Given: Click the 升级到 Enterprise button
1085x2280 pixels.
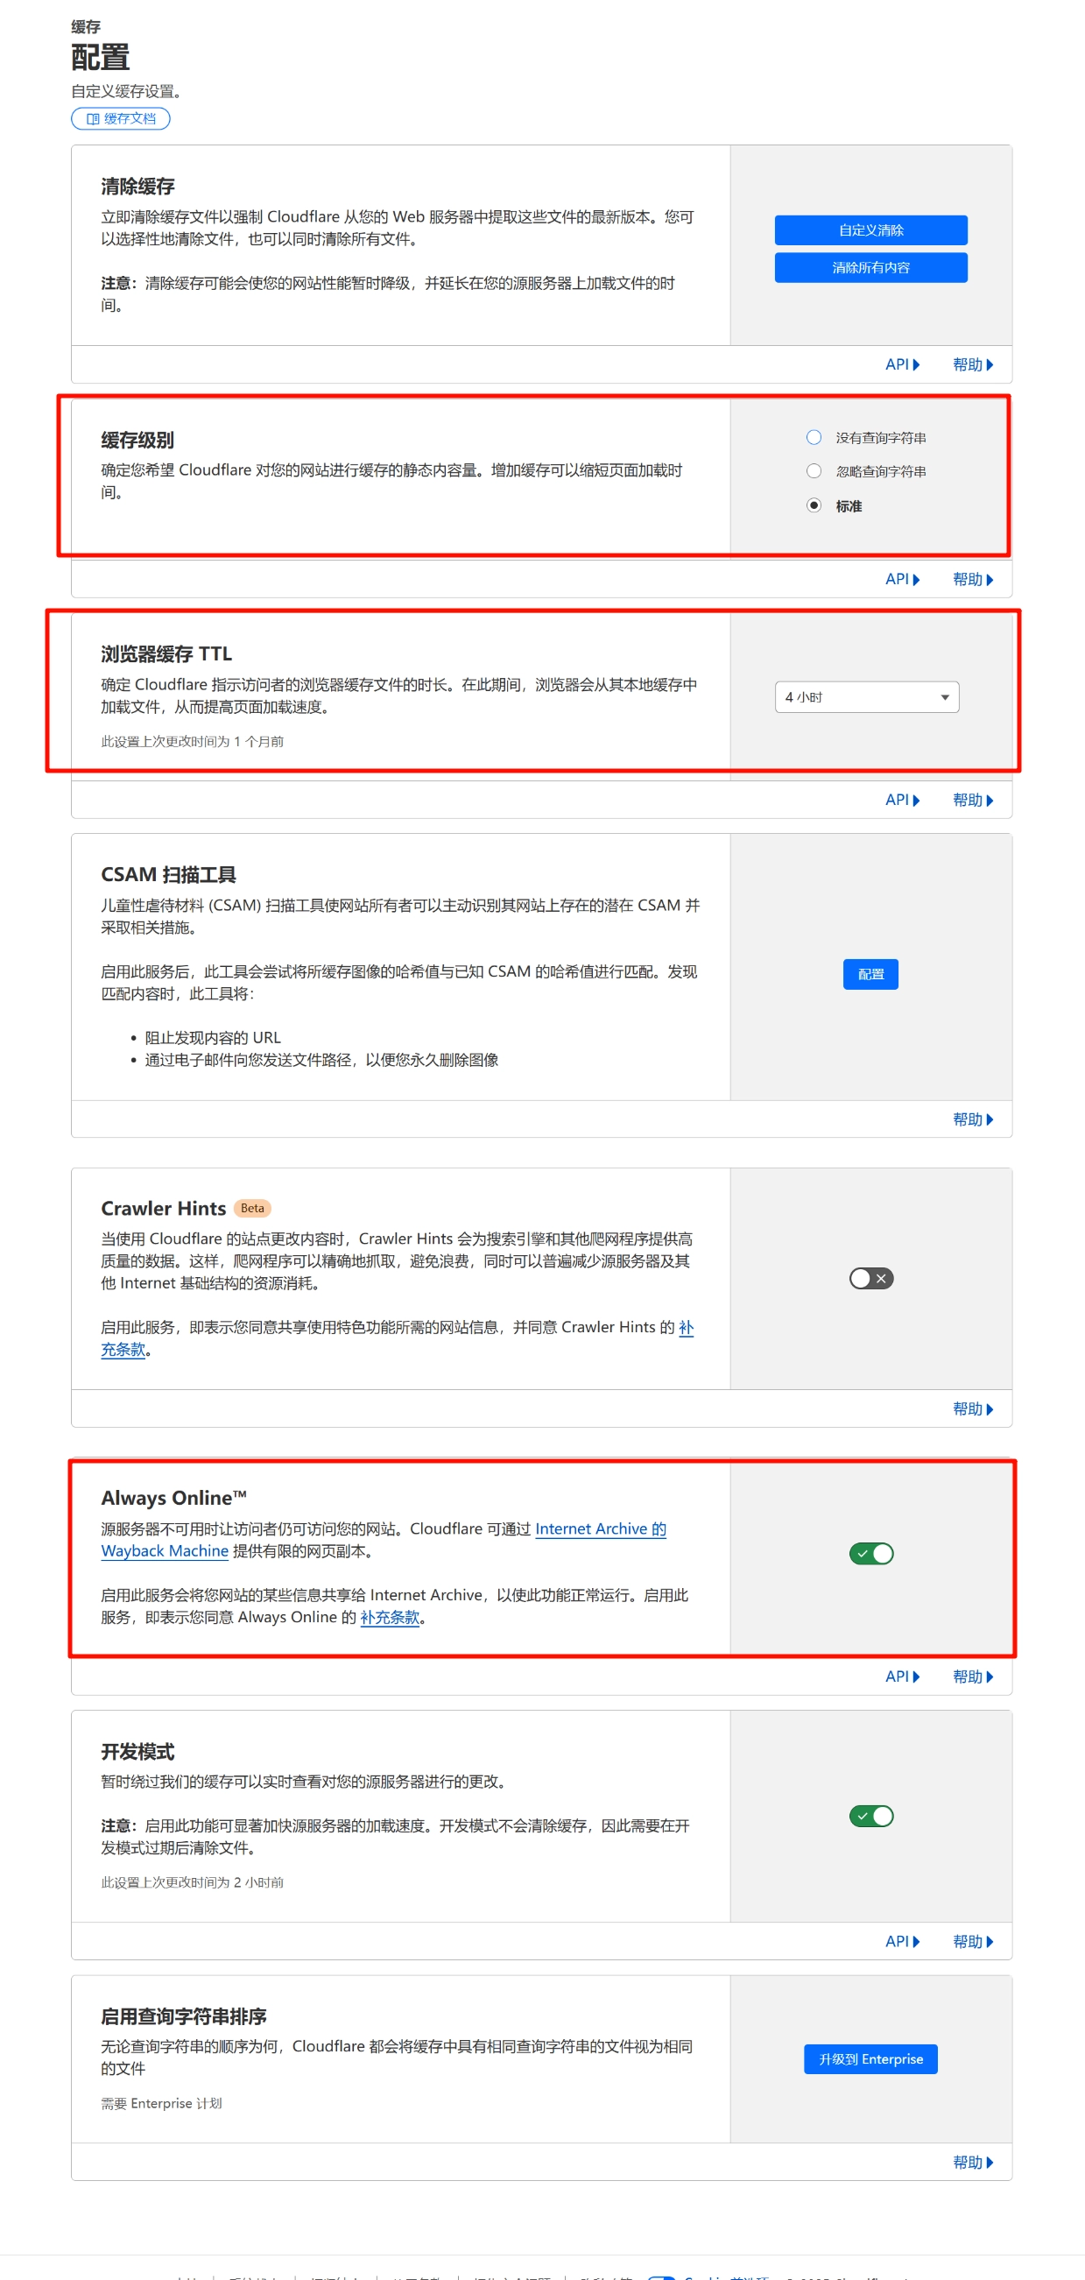Looking at the screenshot, I should point(870,2058).
